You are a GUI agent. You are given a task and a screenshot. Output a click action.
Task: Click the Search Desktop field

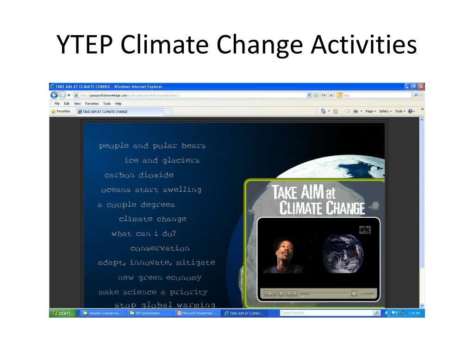click(x=326, y=313)
